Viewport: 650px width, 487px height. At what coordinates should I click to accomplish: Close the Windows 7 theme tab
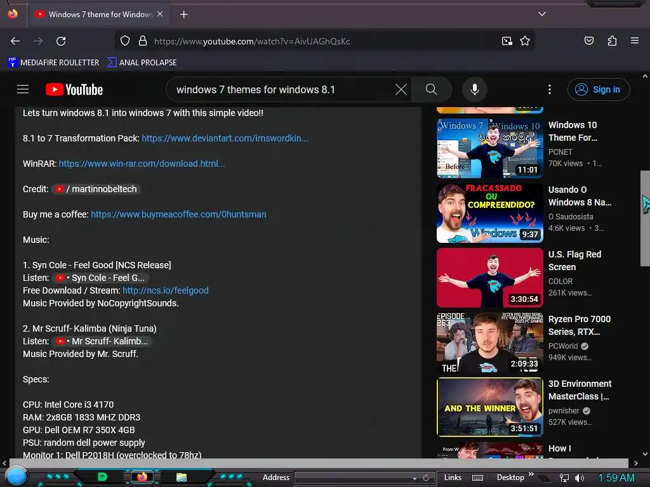[160, 14]
